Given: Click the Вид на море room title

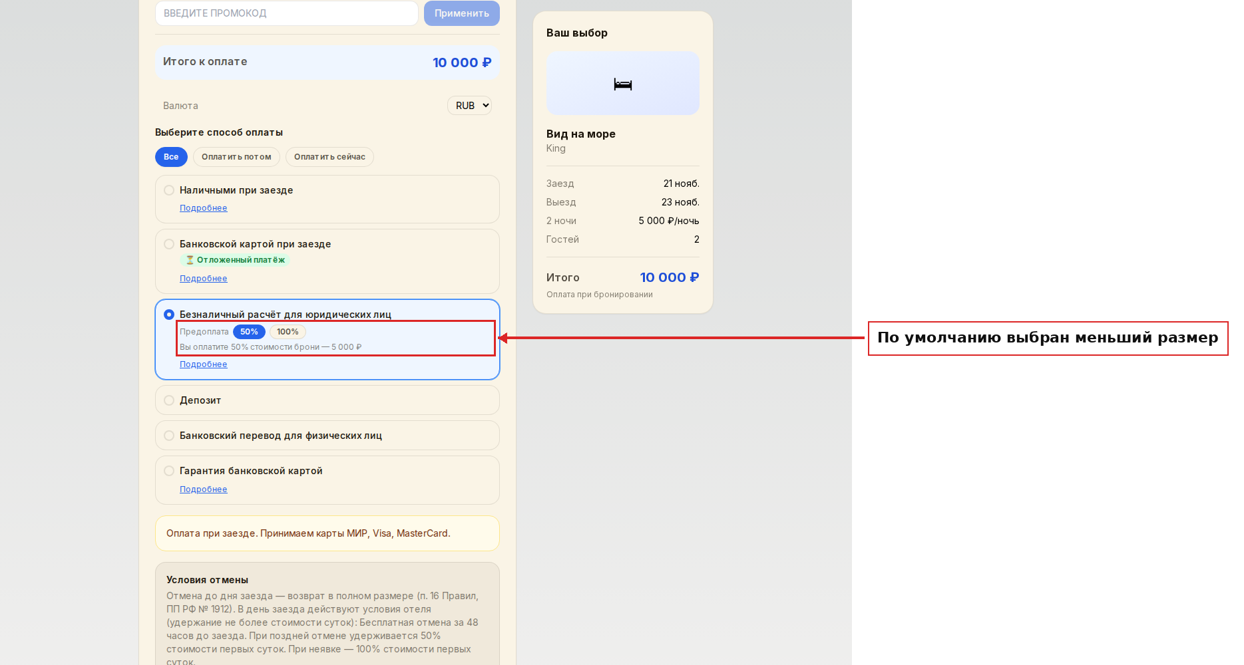Looking at the screenshot, I should click(x=581, y=134).
